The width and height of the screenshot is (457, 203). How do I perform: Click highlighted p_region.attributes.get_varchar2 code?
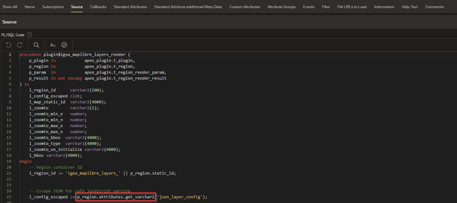tap(116, 197)
